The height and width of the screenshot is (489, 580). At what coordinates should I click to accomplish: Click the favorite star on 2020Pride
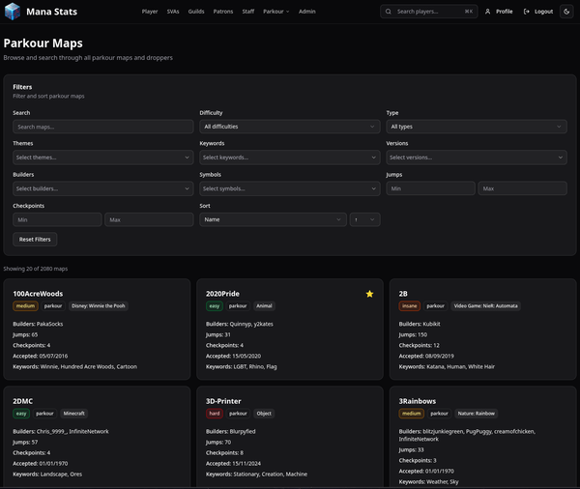tap(369, 294)
